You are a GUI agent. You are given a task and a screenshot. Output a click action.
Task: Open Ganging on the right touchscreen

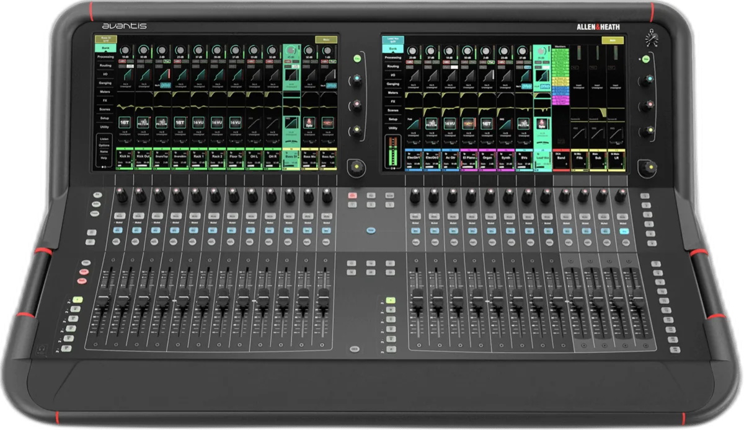393,83
